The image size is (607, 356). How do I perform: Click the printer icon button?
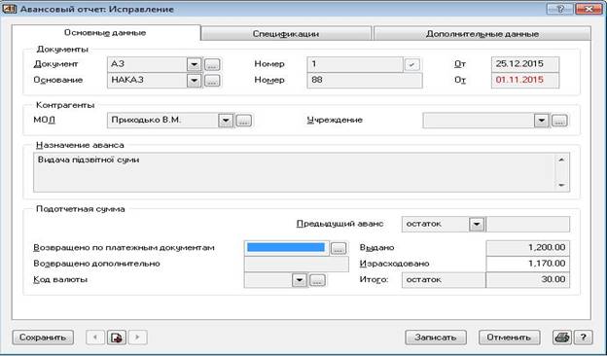[x=561, y=338]
